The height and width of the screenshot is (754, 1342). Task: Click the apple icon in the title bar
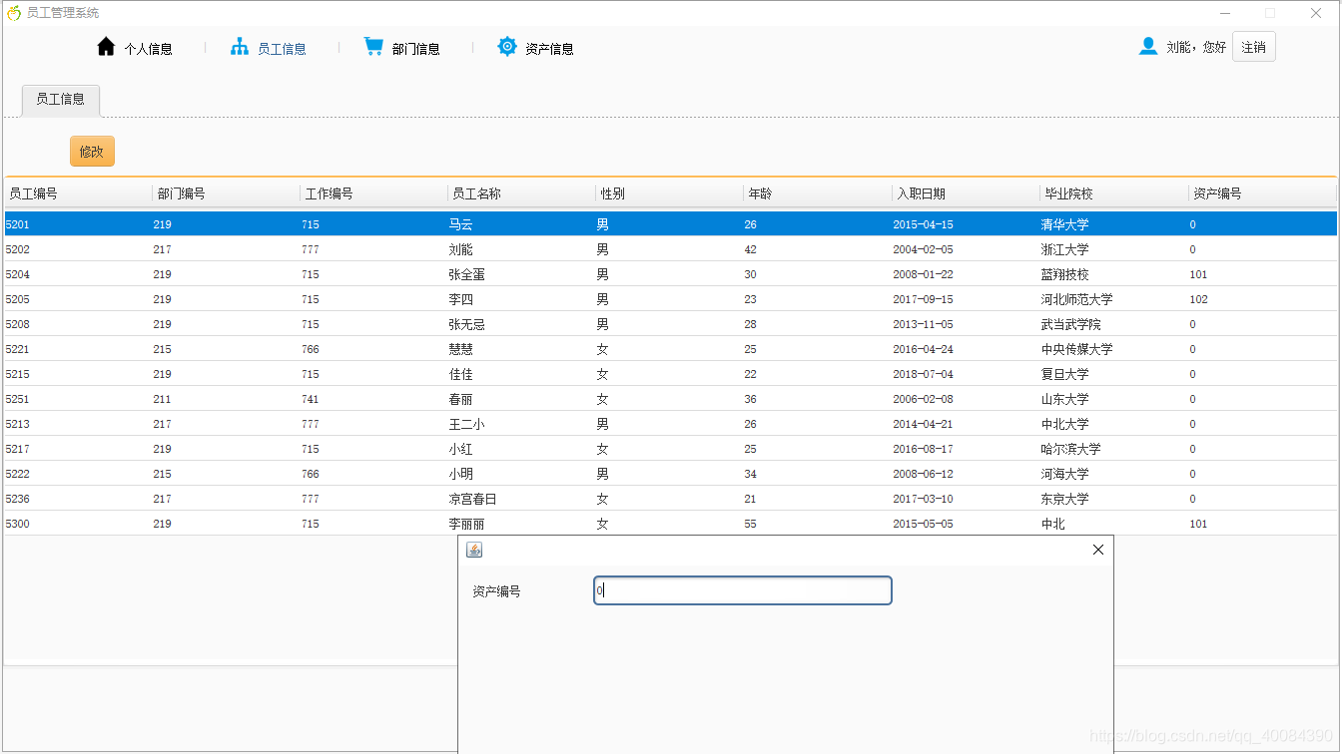(14, 13)
